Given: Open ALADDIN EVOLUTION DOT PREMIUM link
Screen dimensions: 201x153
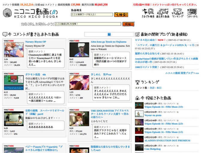Looking at the screenshot, I should [167, 141].
